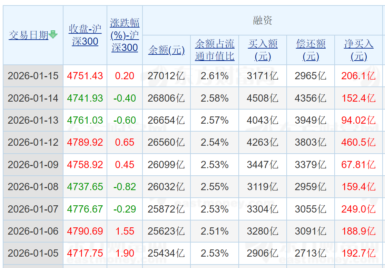Click the green sort arrow beside 交易日期
The width and height of the screenshot is (385, 268).
click(53, 34)
